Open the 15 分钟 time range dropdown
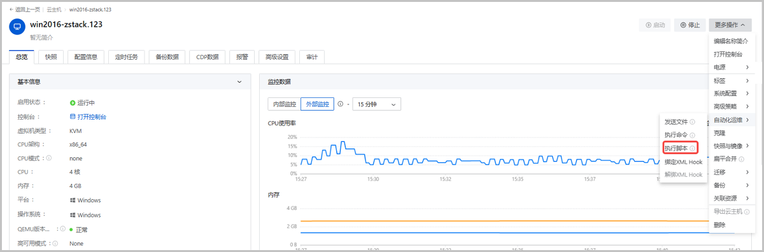This screenshot has height=252, width=764. pyautogui.click(x=376, y=104)
